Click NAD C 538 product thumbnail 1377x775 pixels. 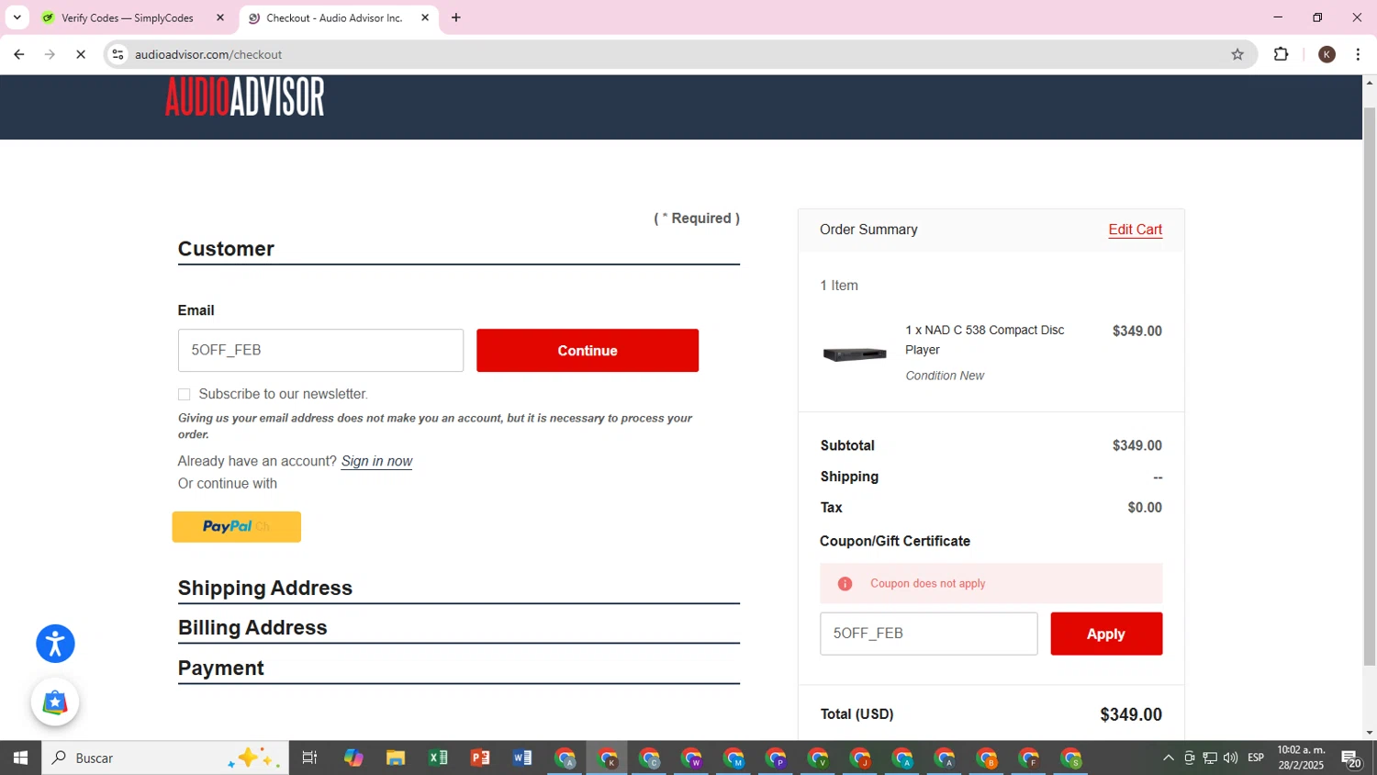click(x=855, y=354)
